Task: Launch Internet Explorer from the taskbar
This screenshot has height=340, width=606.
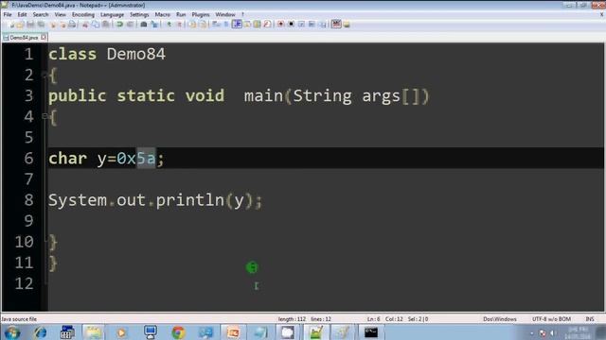Action: coord(40,332)
